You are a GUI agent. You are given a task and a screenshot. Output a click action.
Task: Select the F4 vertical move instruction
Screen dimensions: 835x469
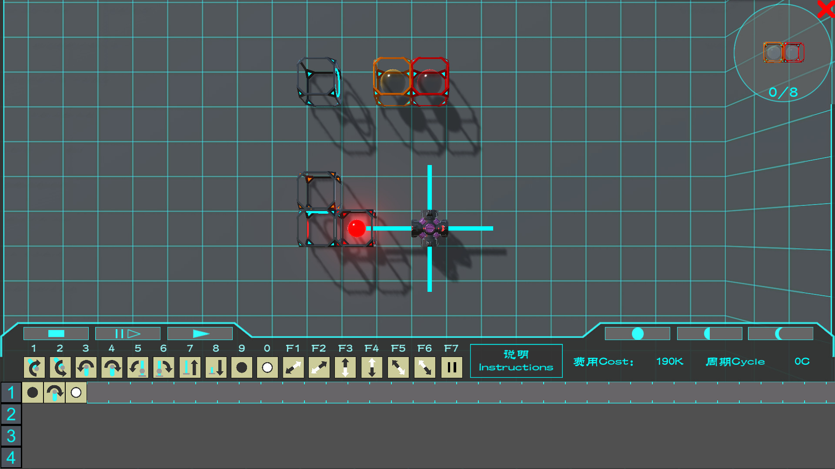[x=372, y=367]
